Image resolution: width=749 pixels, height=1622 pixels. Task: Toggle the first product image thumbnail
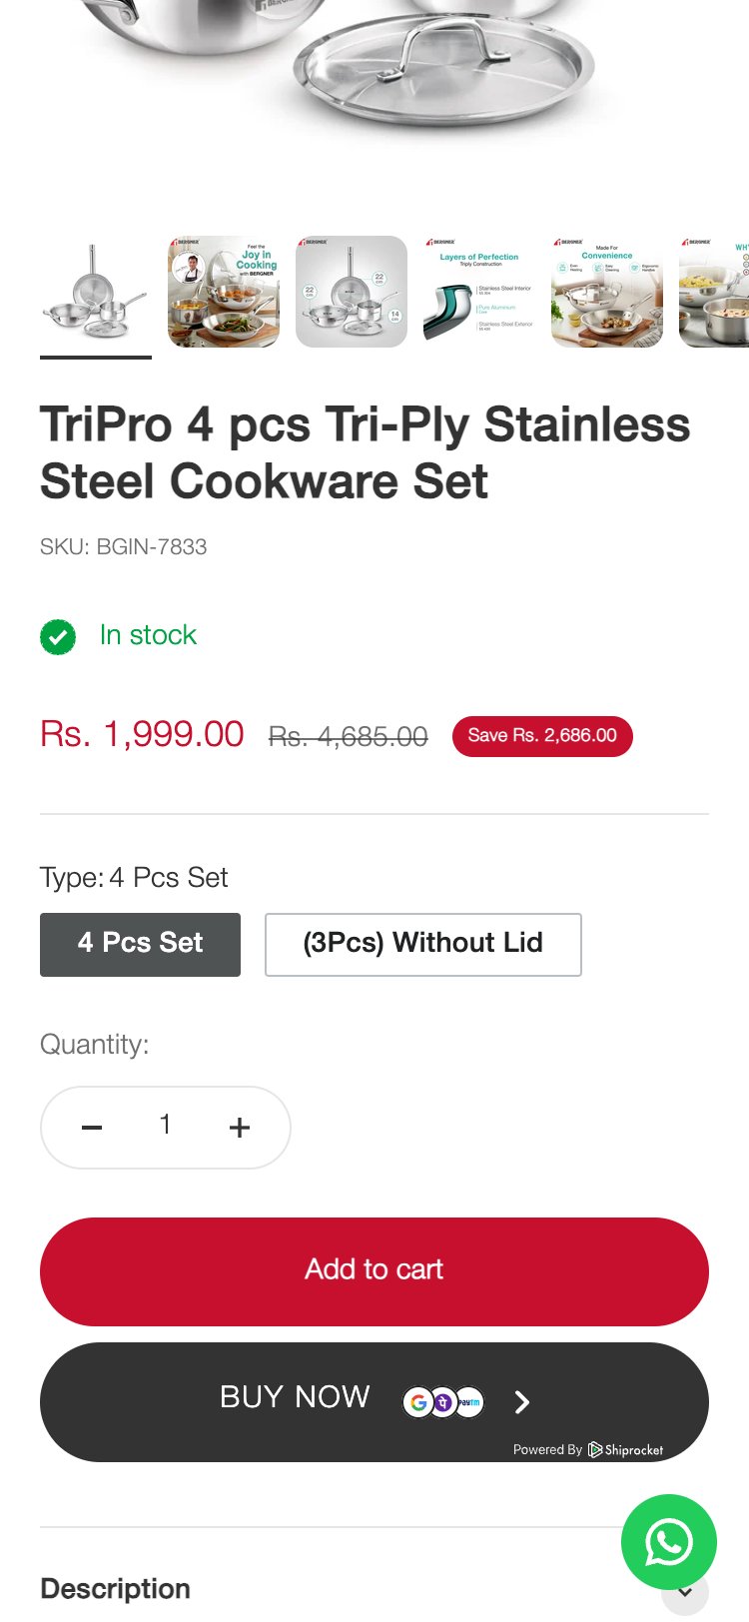click(x=95, y=292)
